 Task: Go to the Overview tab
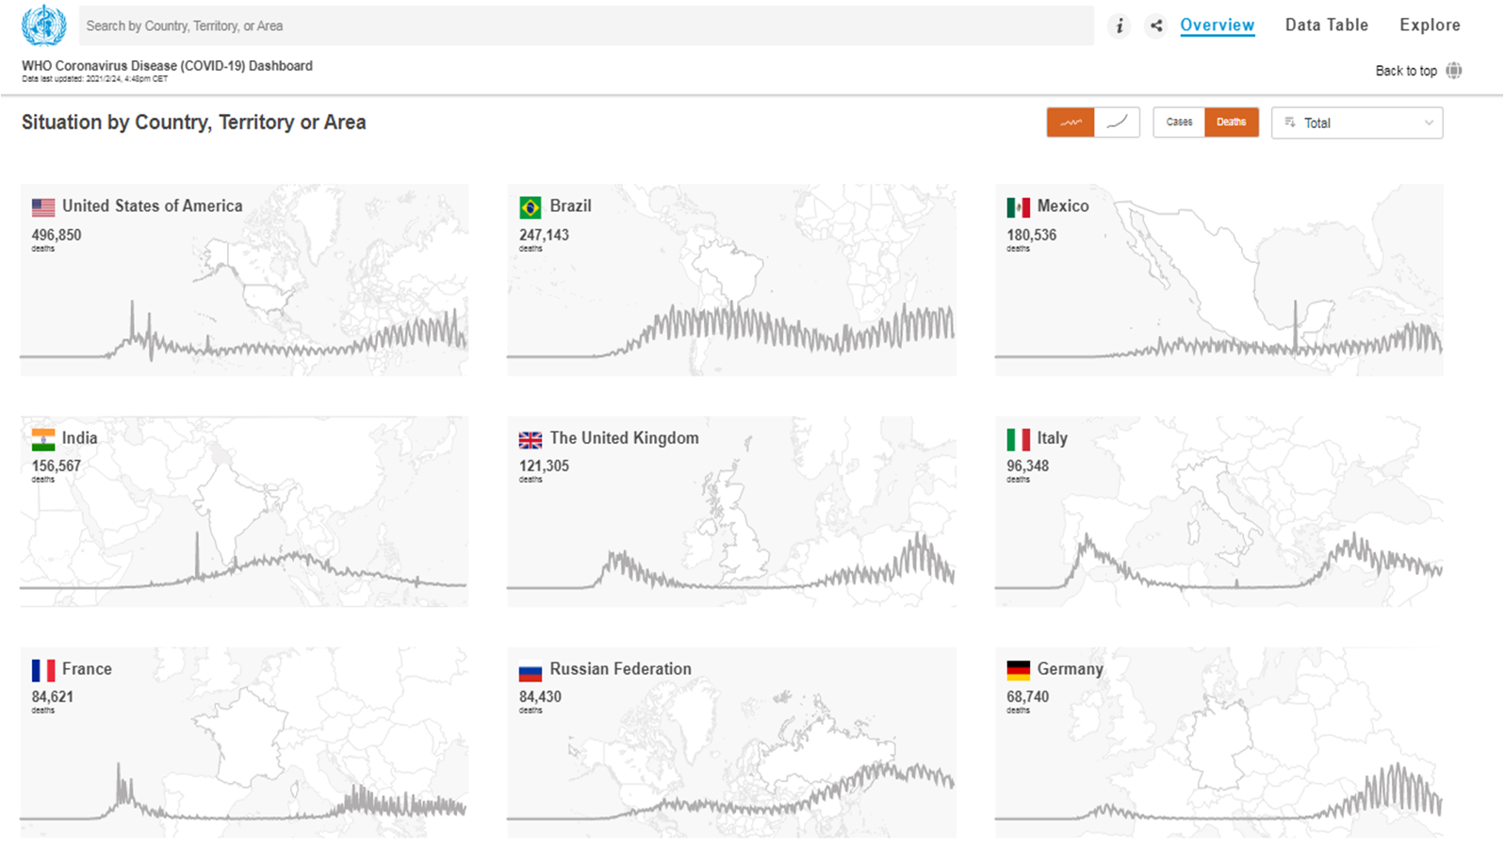click(x=1217, y=25)
